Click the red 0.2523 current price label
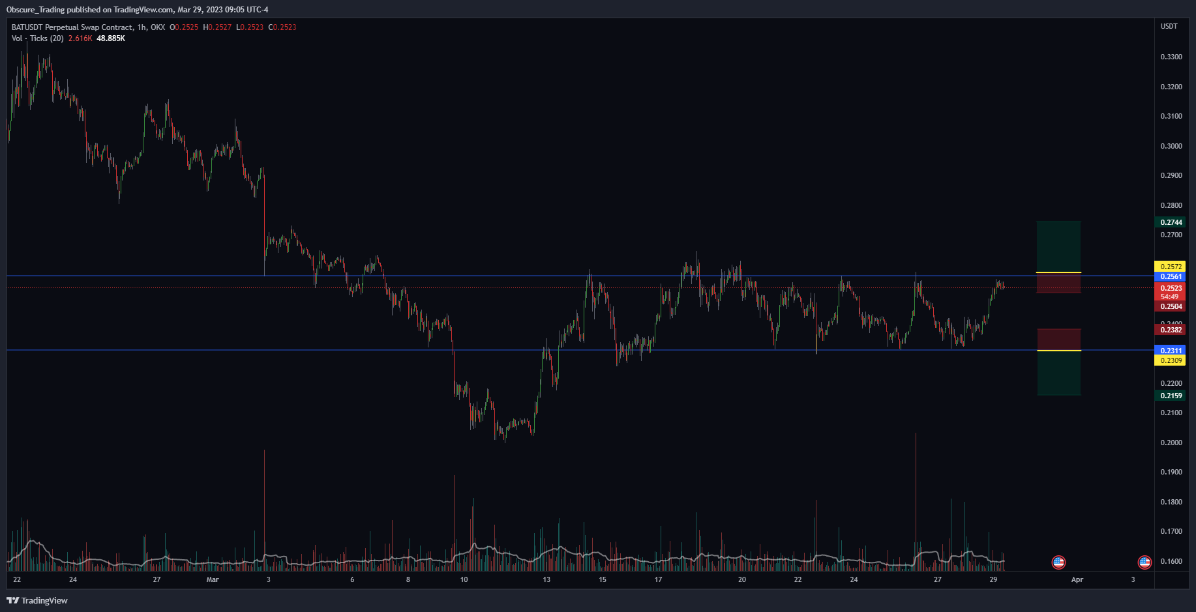This screenshot has width=1196, height=612. point(1171,288)
